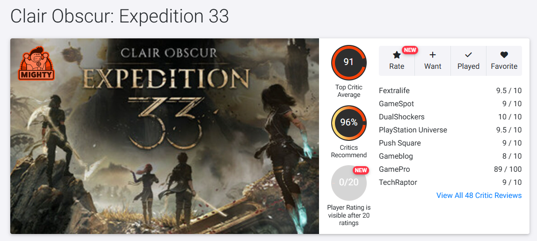Click the 0/20 Player Rating circle

pyautogui.click(x=348, y=183)
